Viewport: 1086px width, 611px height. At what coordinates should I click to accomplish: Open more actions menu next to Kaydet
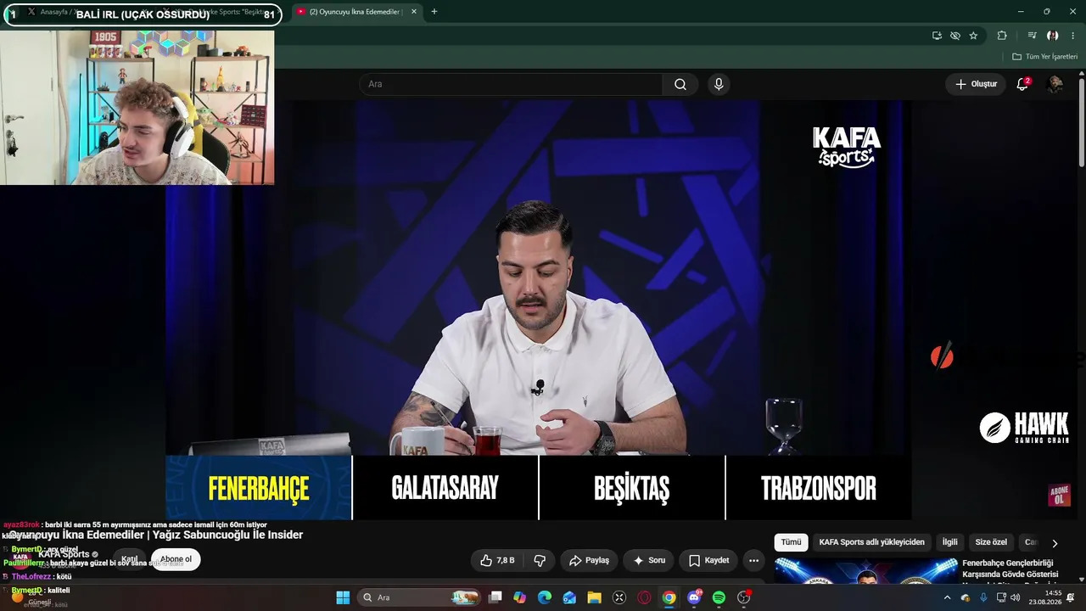pos(753,560)
